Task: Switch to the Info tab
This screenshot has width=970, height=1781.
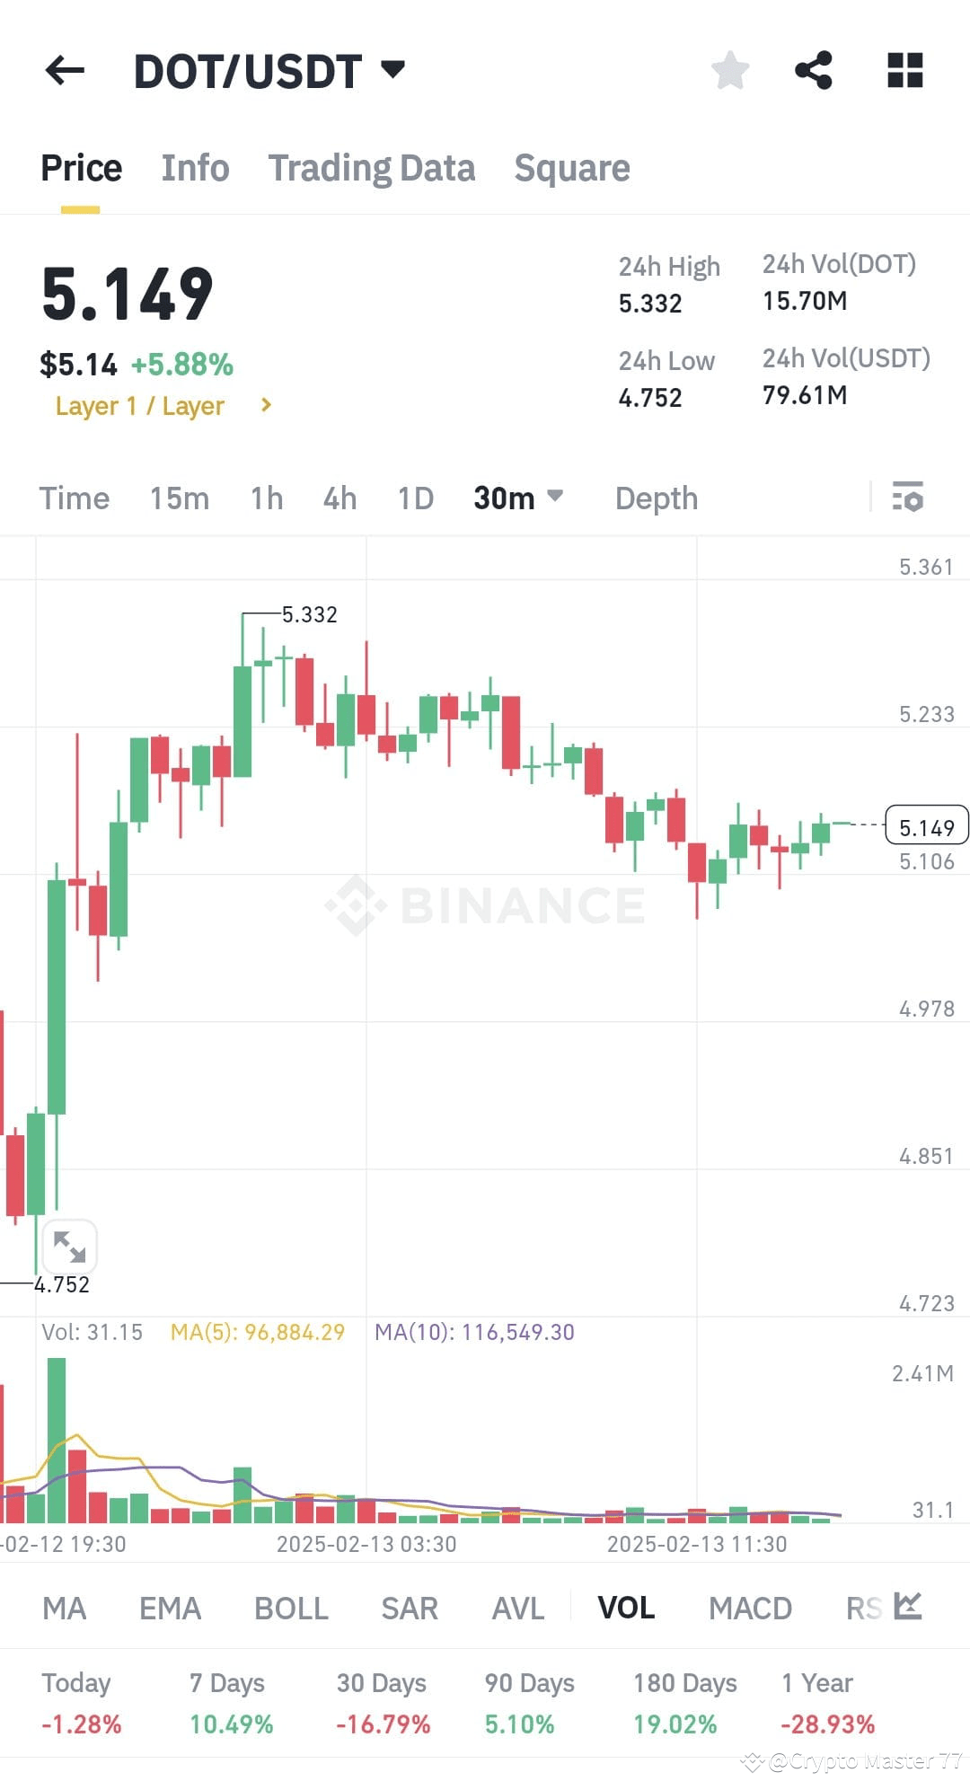Action: [195, 168]
